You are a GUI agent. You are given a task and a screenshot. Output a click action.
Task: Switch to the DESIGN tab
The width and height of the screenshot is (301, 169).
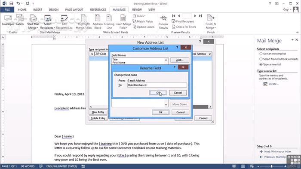point(54,9)
